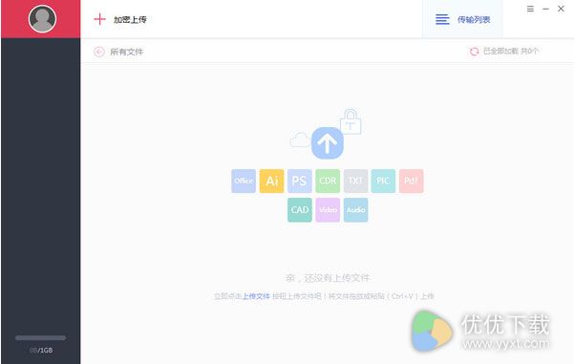Click the 亲，还没有上传文件 message
Image resolution: width=575 pixels, height=364 pixels.
328,278
